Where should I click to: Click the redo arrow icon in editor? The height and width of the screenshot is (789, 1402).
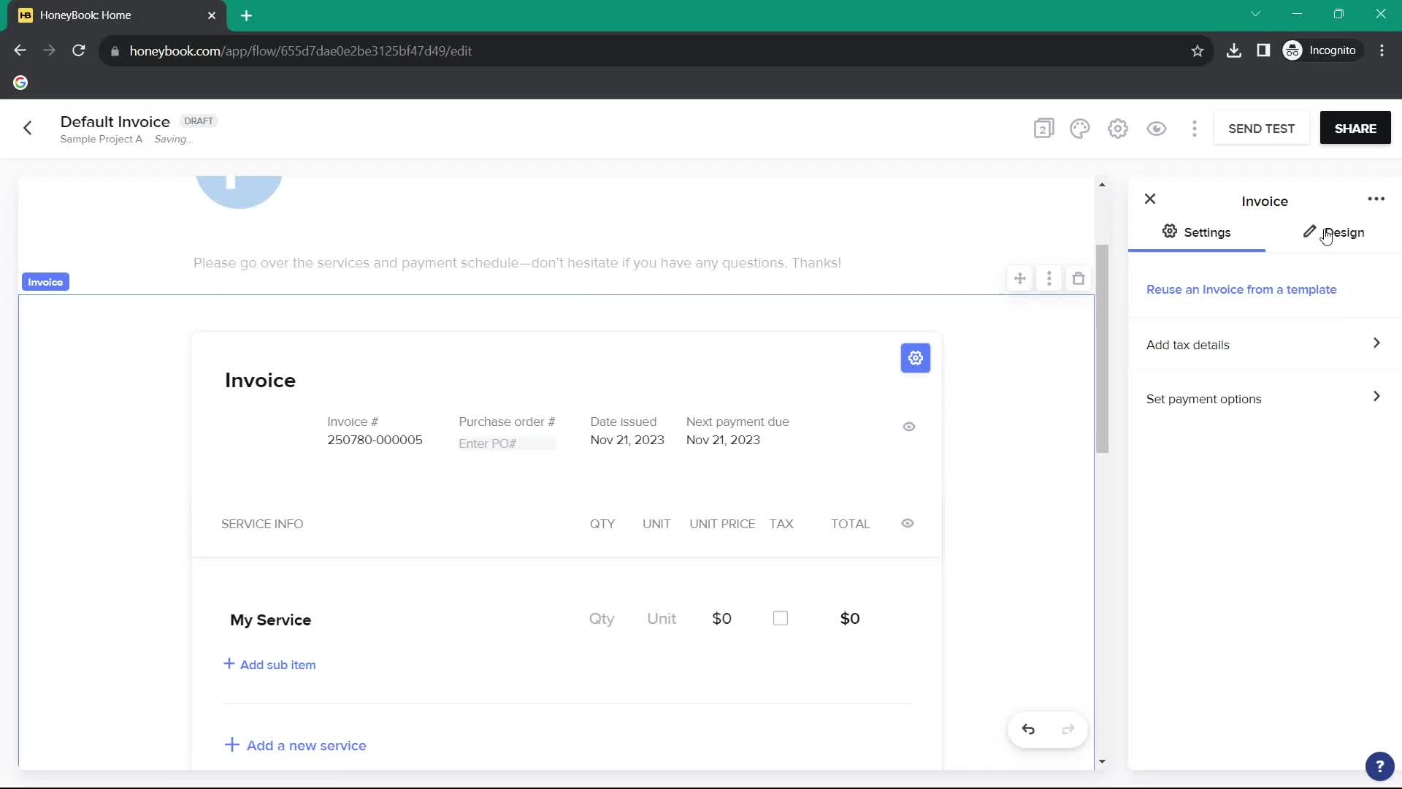1067,729
